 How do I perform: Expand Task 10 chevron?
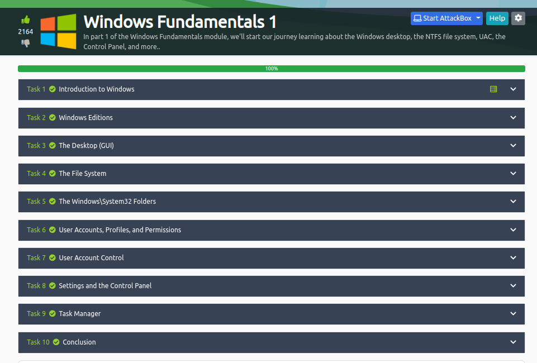pyautogui.click(x=513, y=342)
